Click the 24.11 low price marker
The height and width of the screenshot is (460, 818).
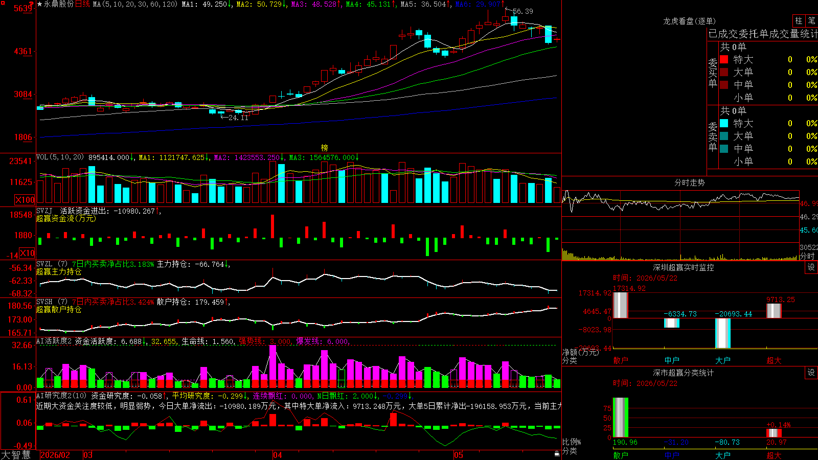[x=238, y=118]
